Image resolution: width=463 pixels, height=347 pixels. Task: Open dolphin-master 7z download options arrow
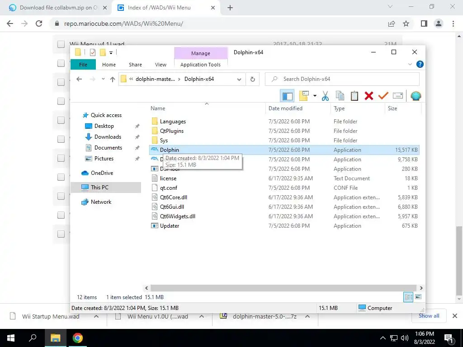pyautogui.click(x=307, y=316)
